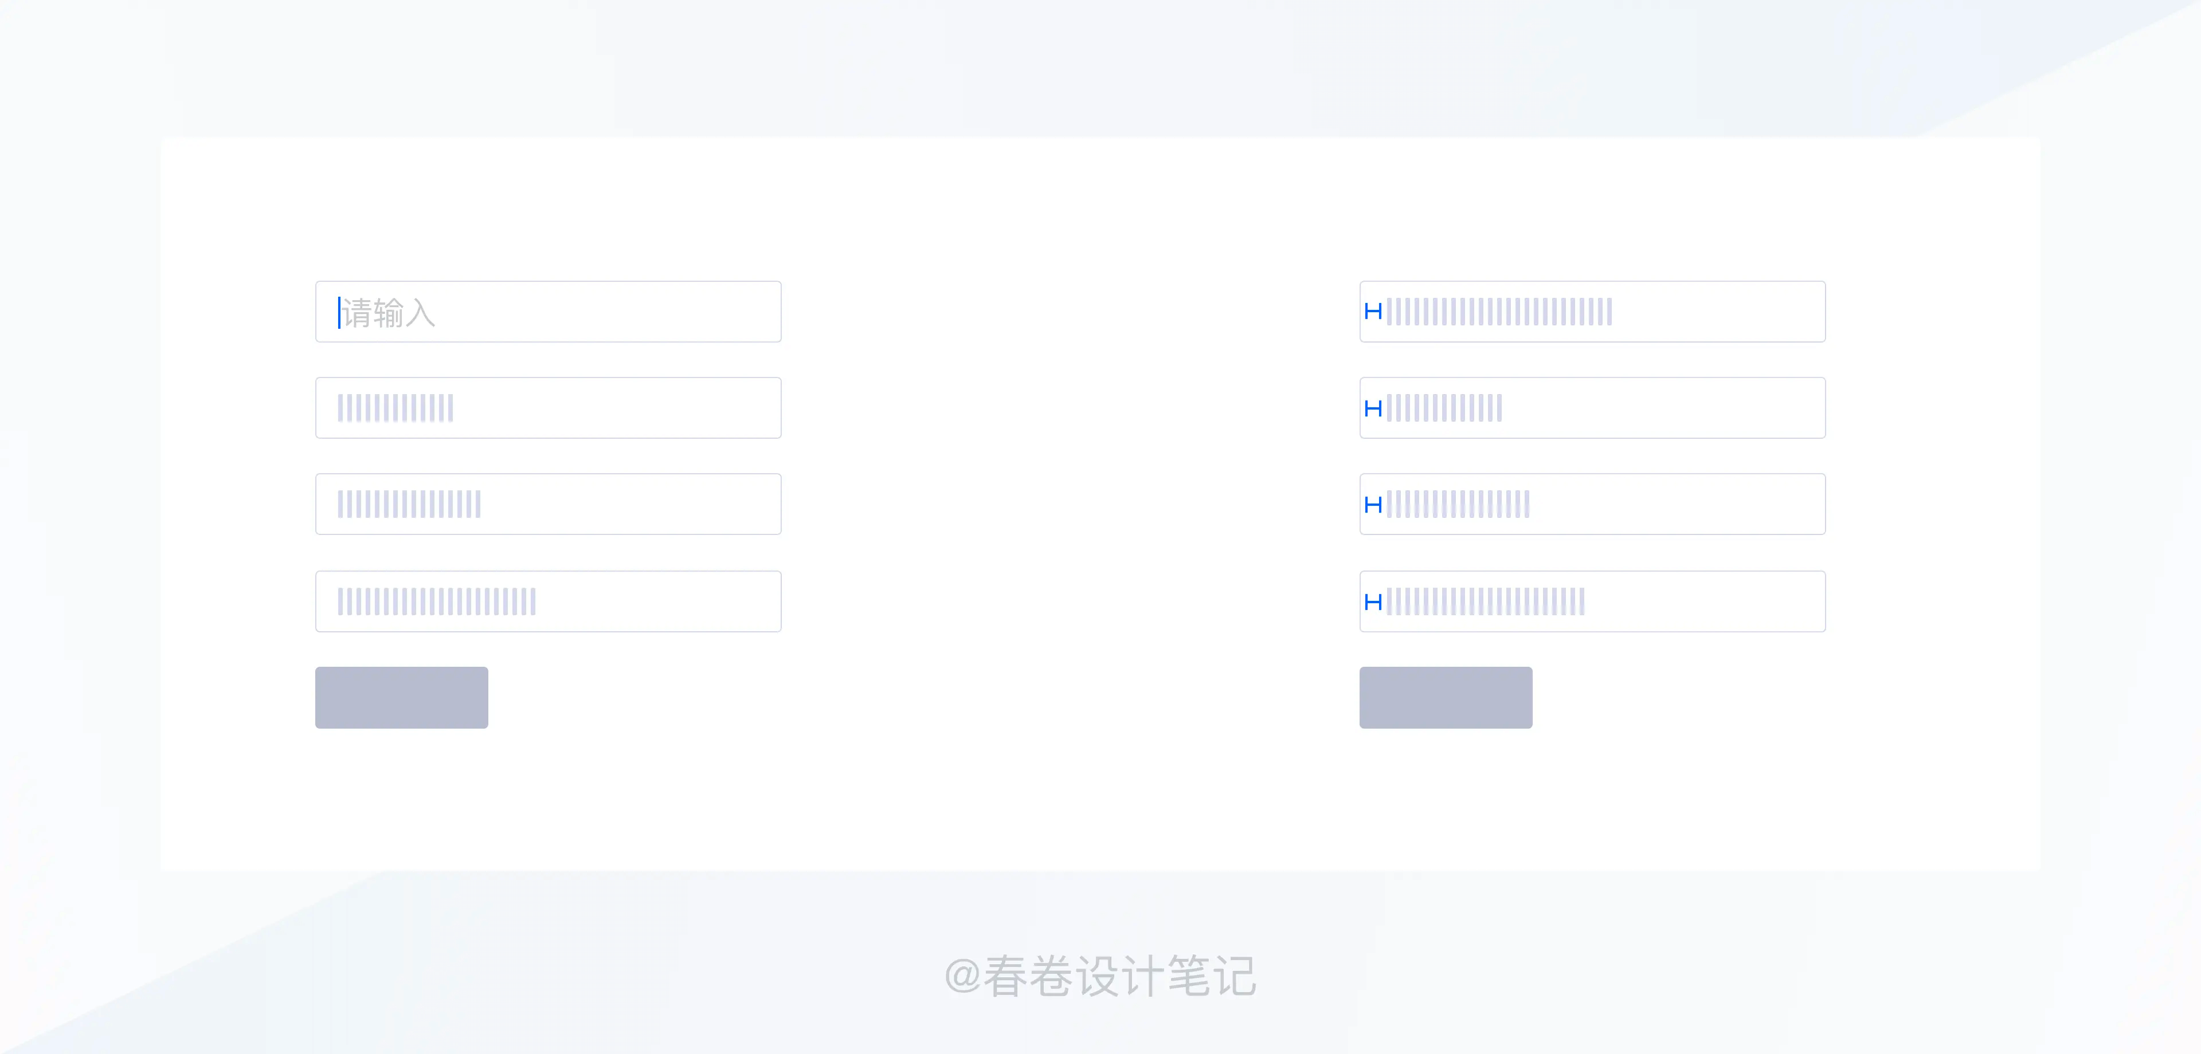The width and height of the screenshot is (2201, 1054).
Task: Select striped placeholder text in second left field
Action: point(395,408)
